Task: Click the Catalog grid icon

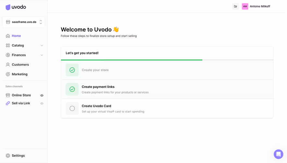Action: coord(8,45)
